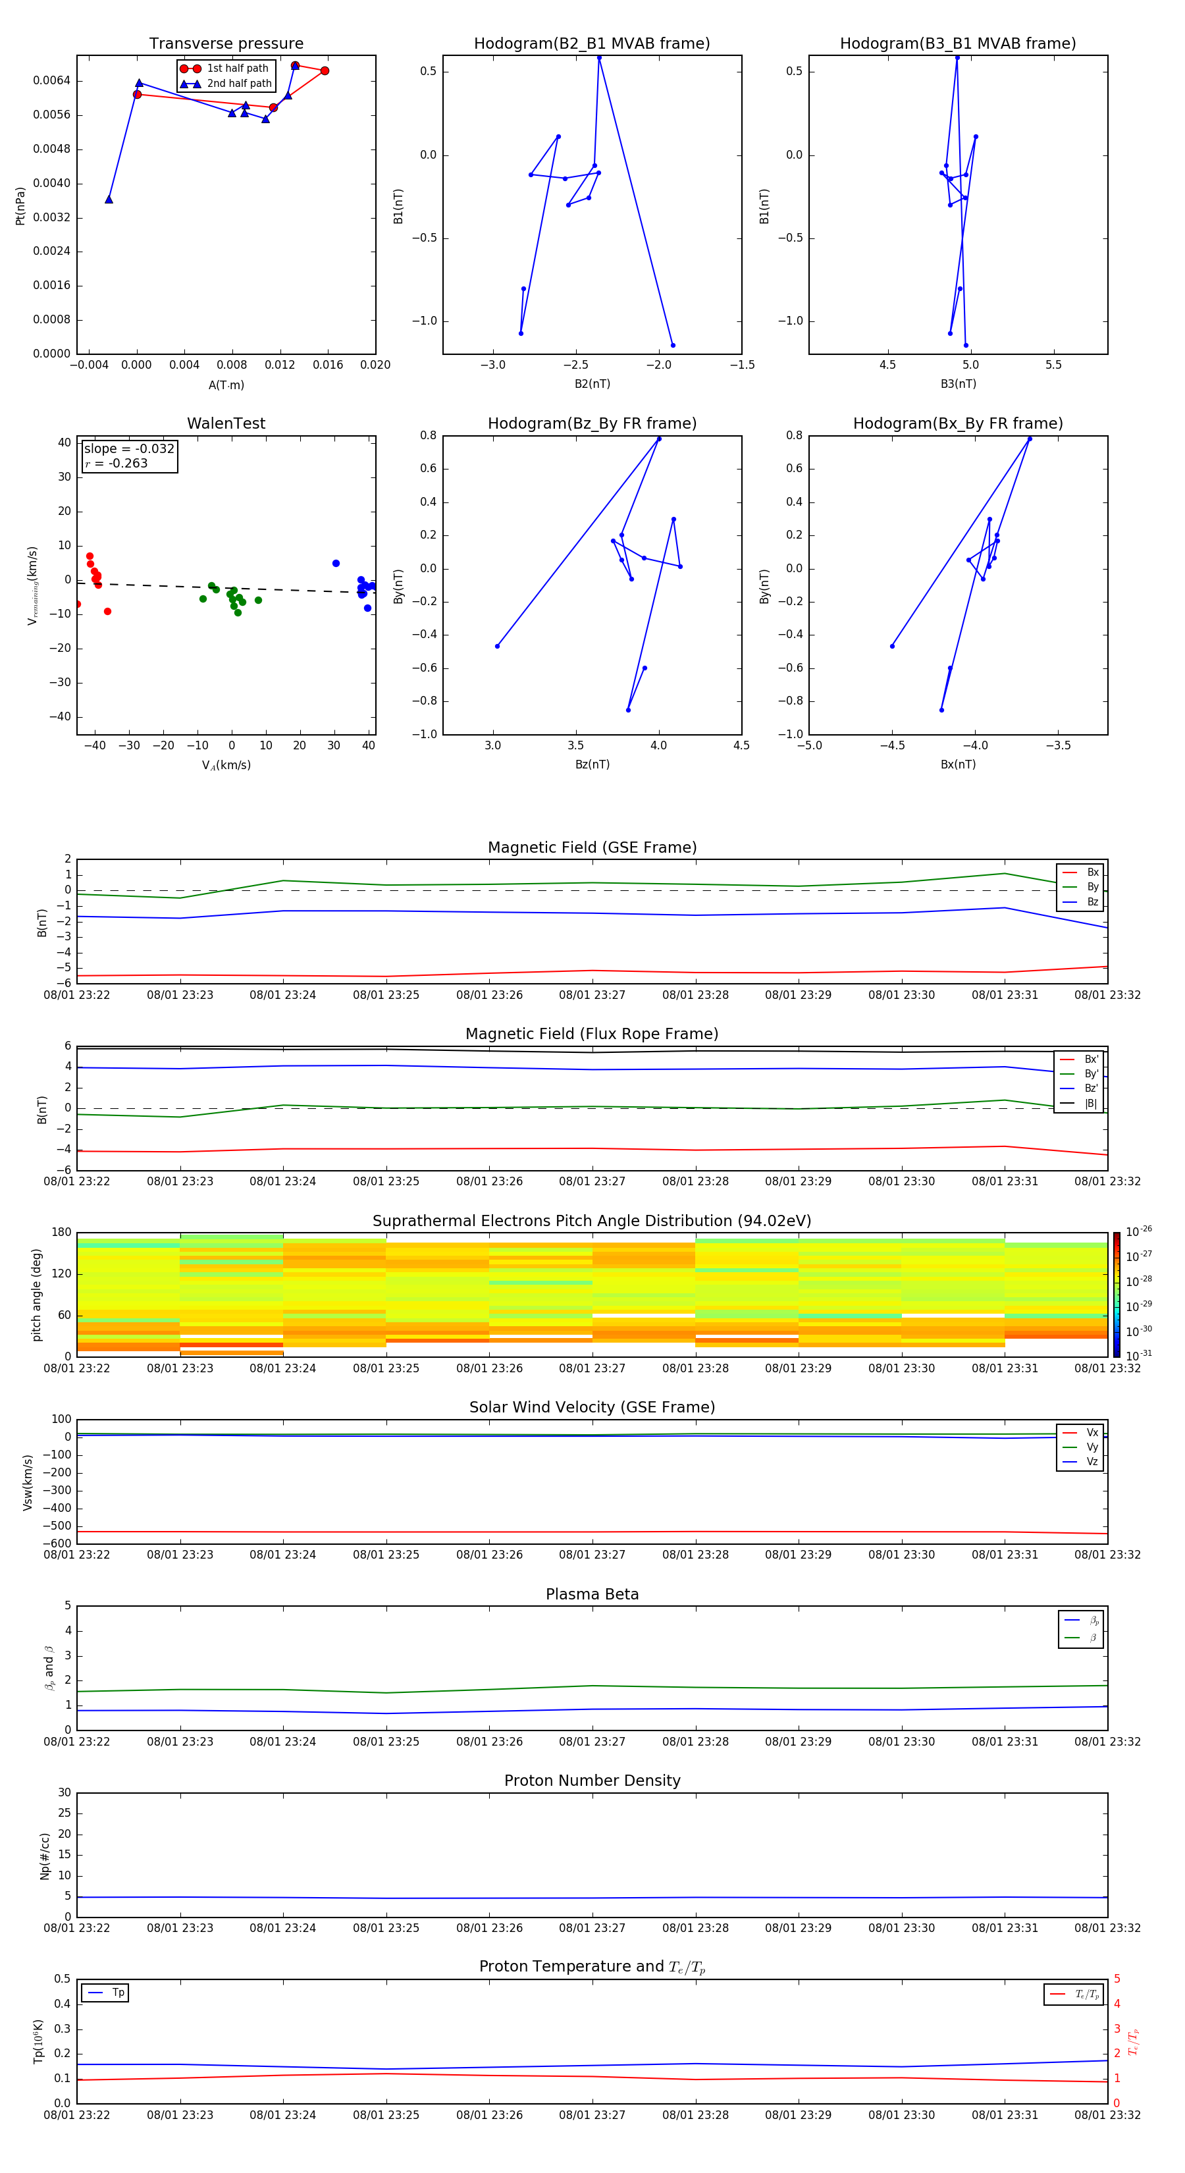Screen dimensions: 1185x2173
Task: Click the 'Plasma Beta' plot title
Action: click(x=591, y=1594)
